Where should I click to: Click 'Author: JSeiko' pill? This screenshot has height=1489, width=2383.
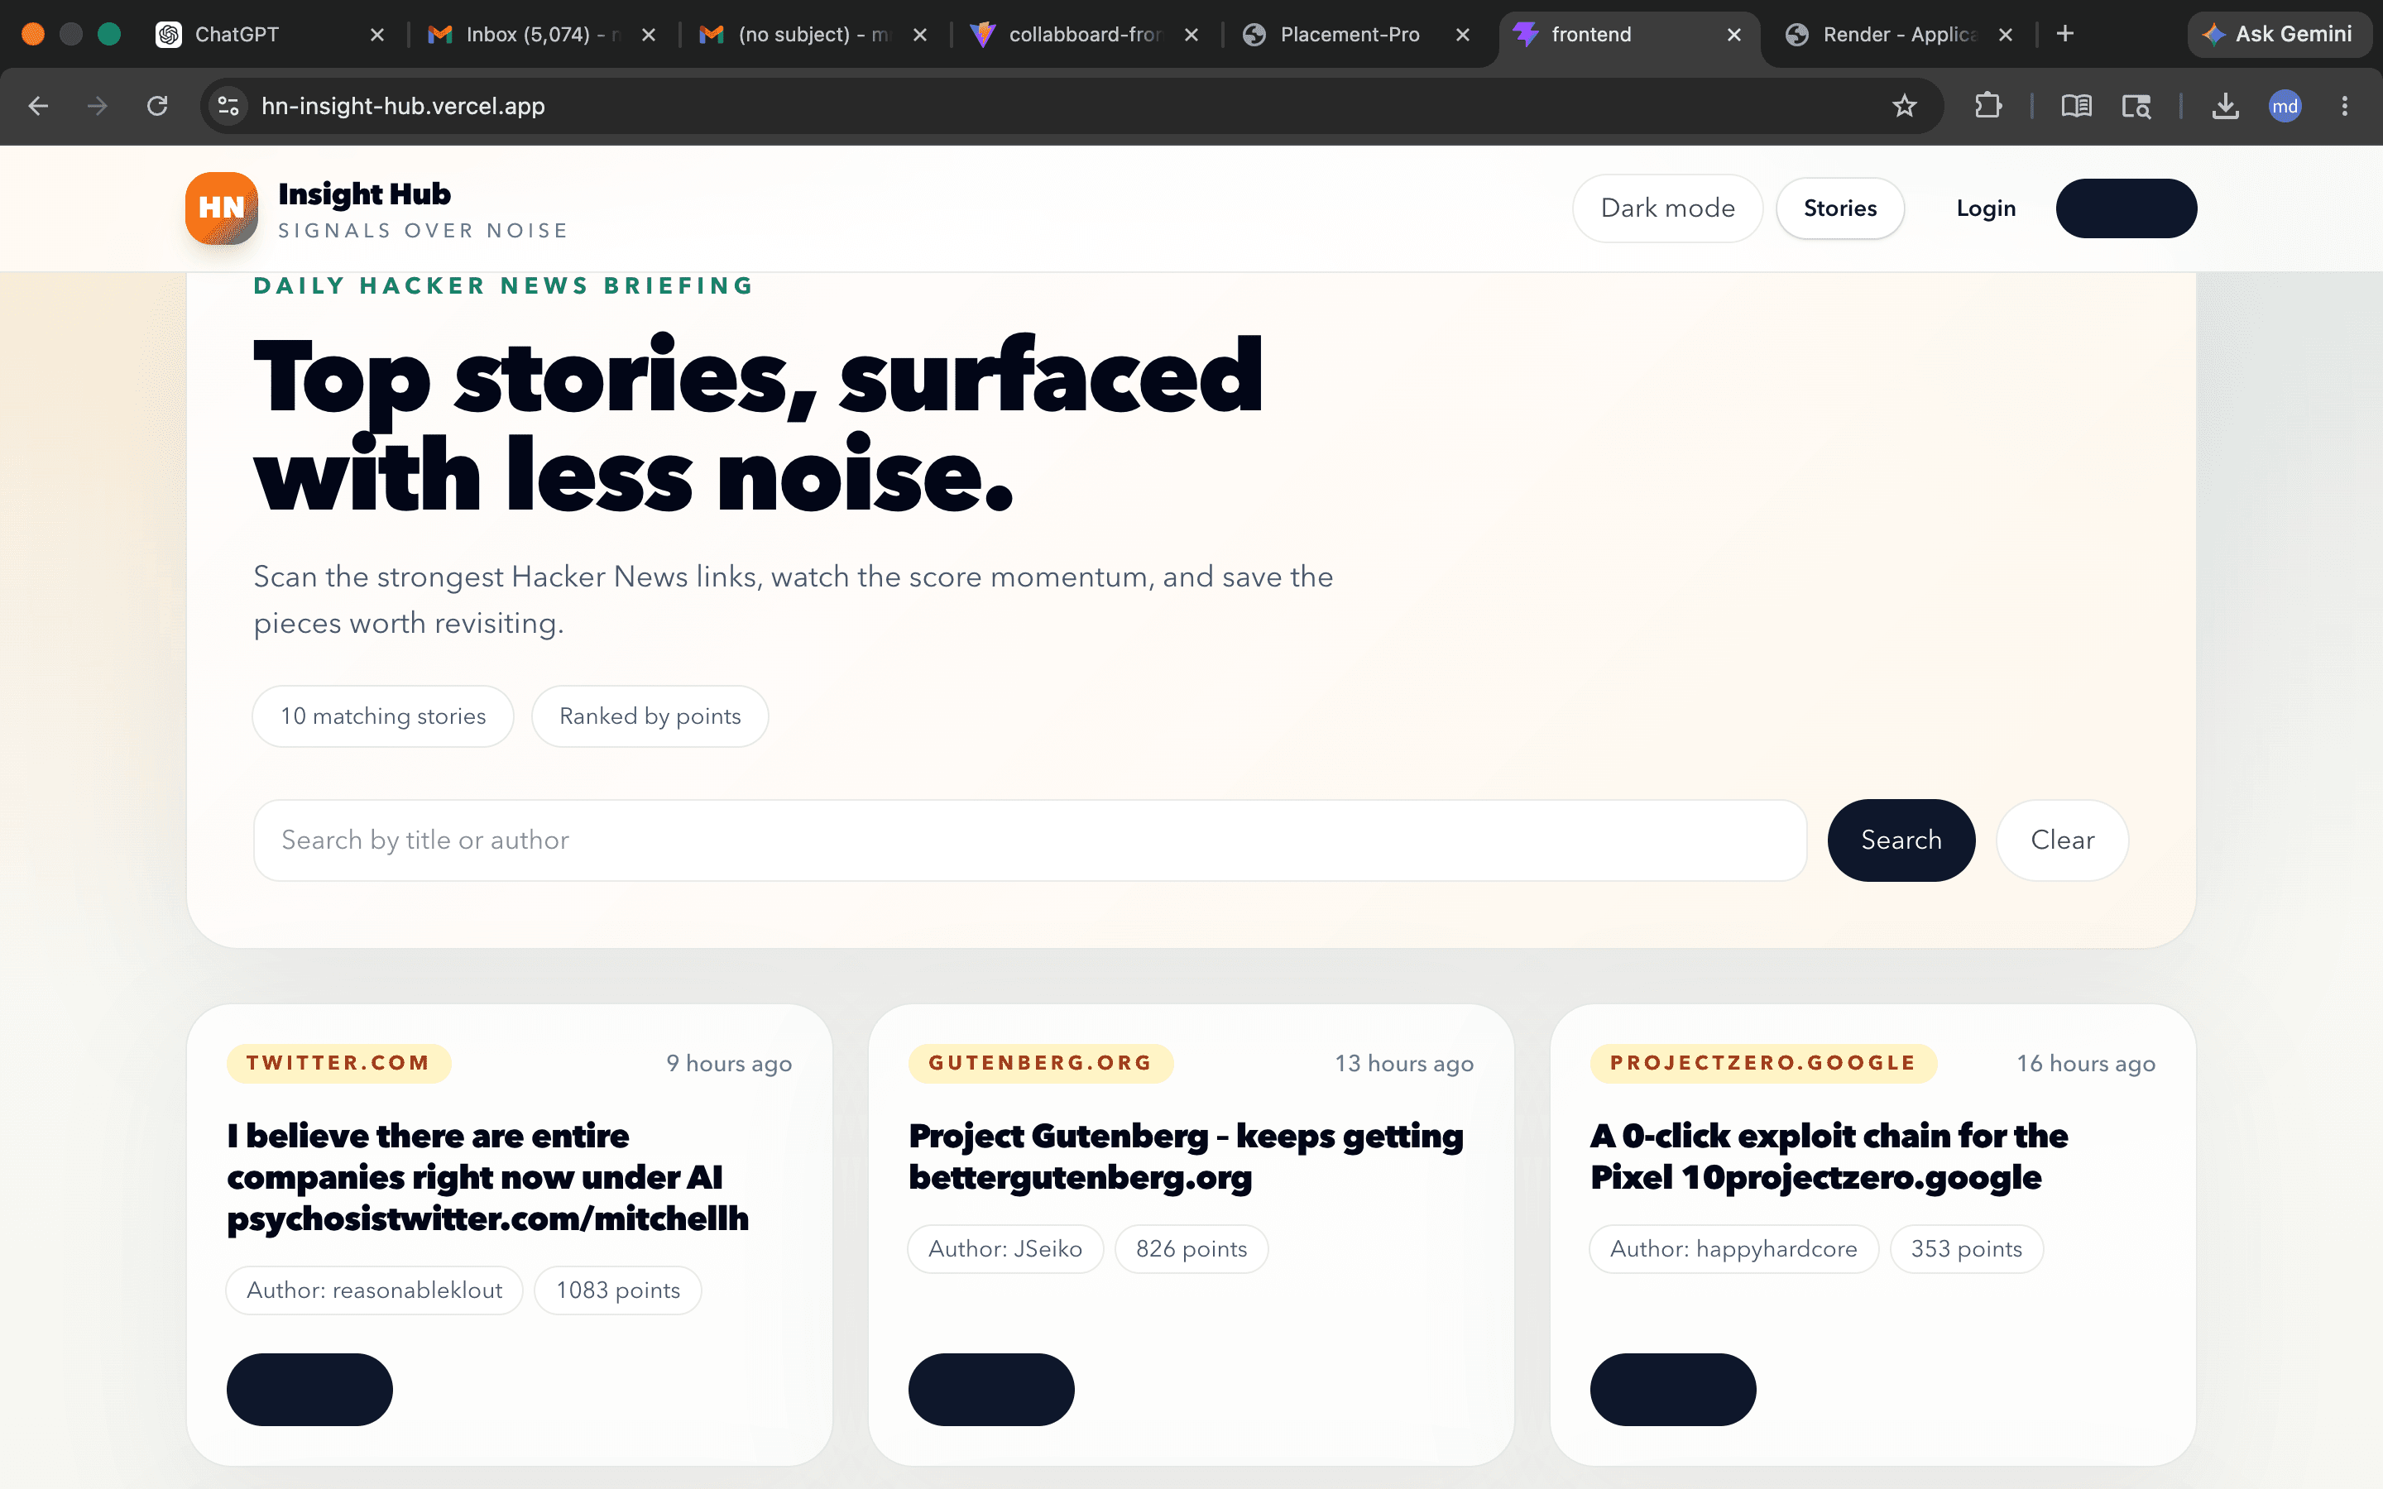(1005, 1249)
